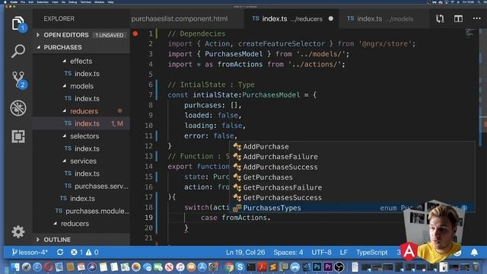Open the Debug view in activity bar
The image size is (487, 274).
(x=18, y=108)
